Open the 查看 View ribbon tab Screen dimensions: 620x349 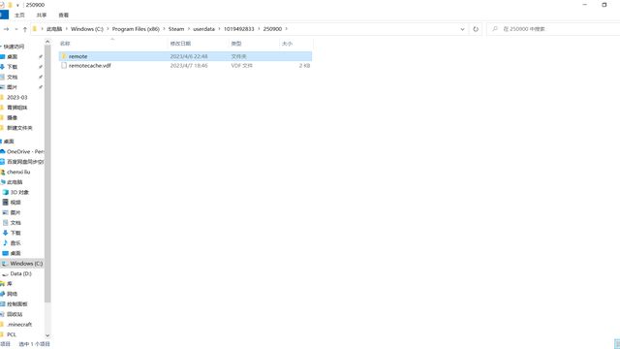(64, 16)
